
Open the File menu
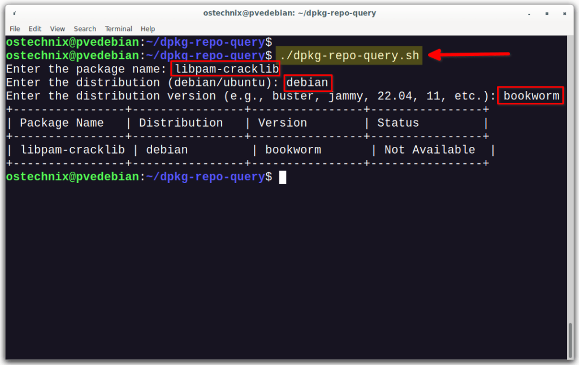pos(15,29)
